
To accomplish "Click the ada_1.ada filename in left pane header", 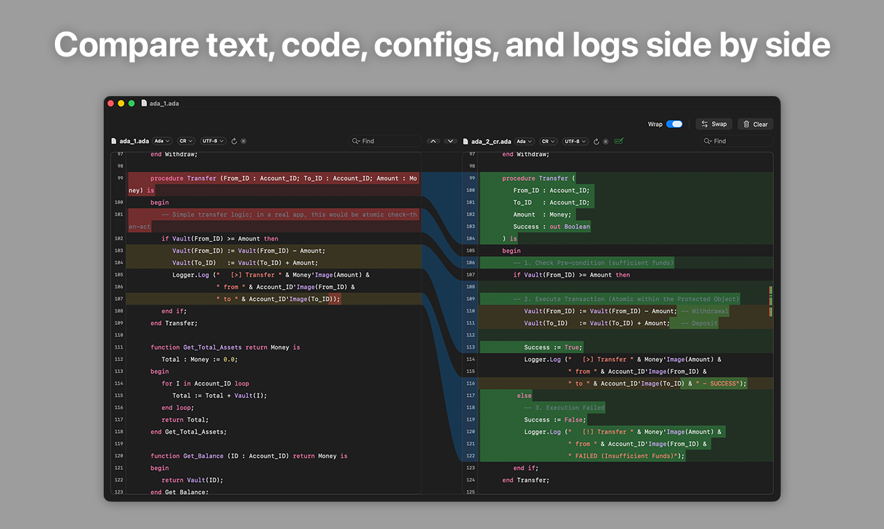I will [x=134, y=141].
